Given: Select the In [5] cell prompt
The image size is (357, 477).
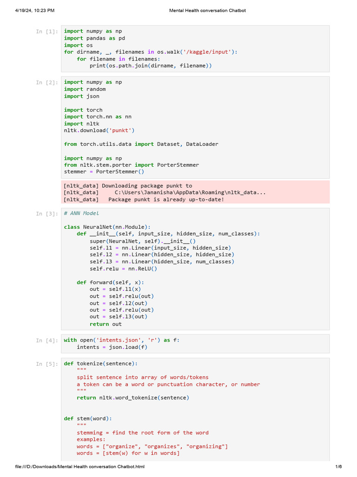Looking at the screenshot, I should tap(47, 364).
